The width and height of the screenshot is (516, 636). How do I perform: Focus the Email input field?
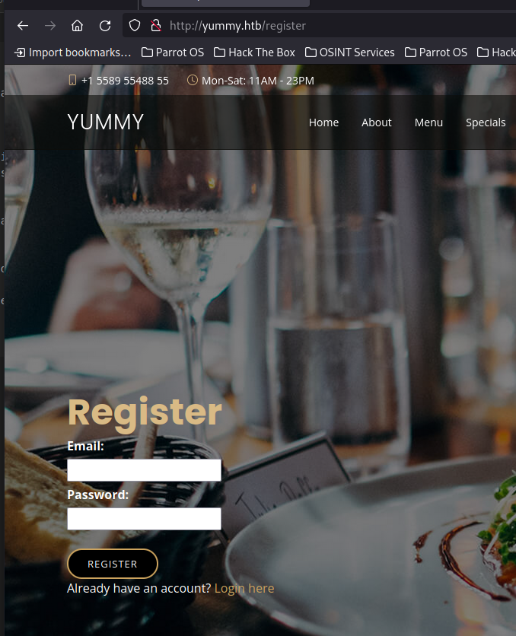click(144, 470)
